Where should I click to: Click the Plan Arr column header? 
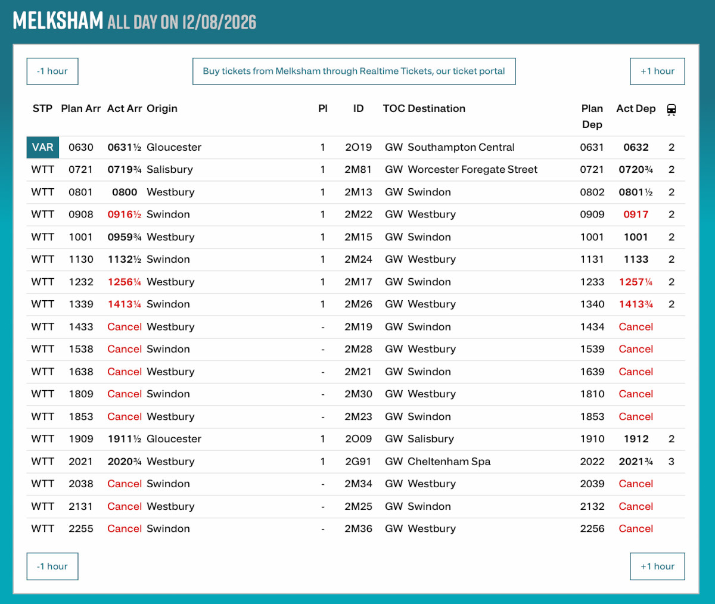(x=81, y=108)
